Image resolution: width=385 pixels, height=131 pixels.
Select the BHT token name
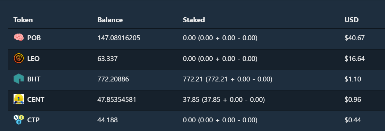click(x=34, y=79)
